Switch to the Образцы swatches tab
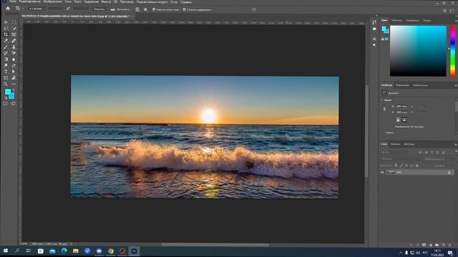The width and height of the screenshot is (458, 257). point(396,21)
